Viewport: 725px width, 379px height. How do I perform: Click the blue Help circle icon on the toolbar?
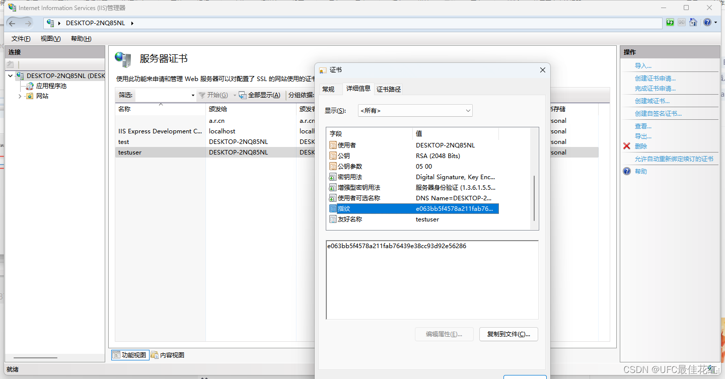pyautogui.click(x=707, y=22)
